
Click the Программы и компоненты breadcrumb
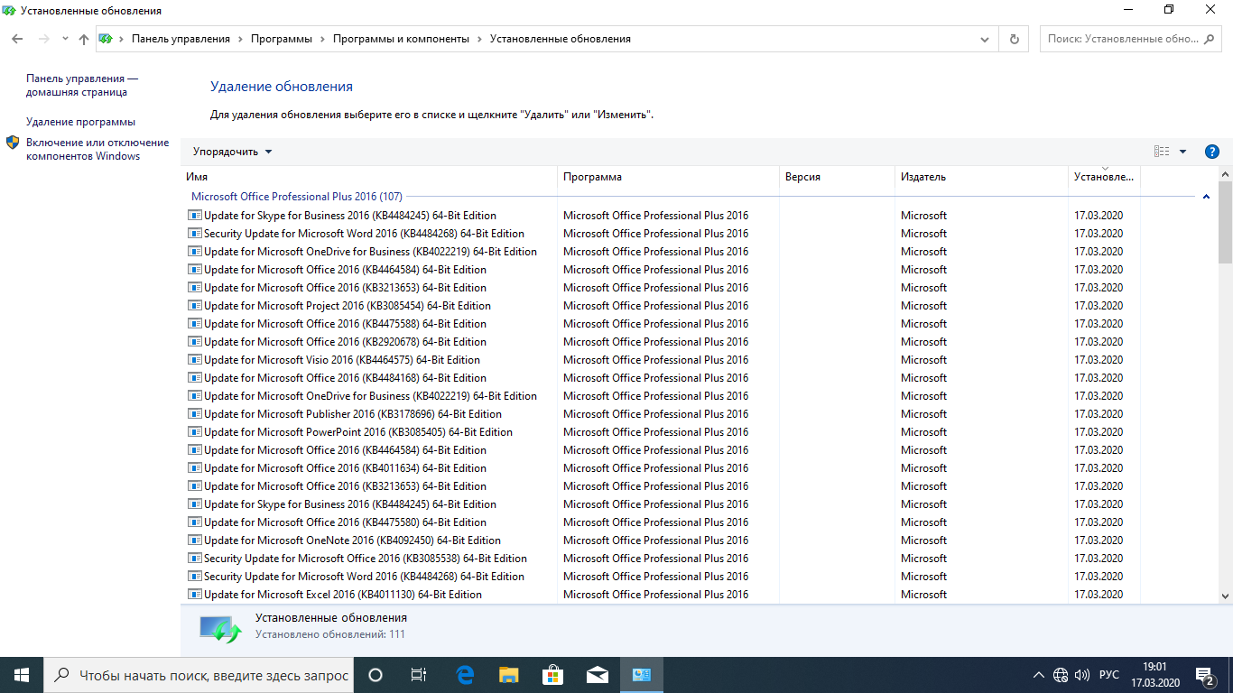(x=401, y=39)
